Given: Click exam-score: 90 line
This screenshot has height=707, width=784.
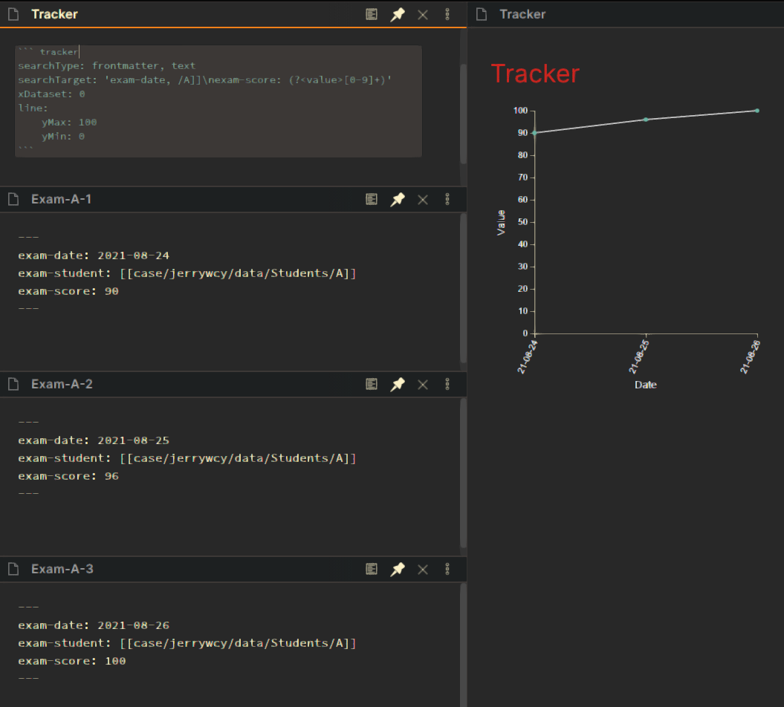Looking at the screenshot, I should [68, 291].
